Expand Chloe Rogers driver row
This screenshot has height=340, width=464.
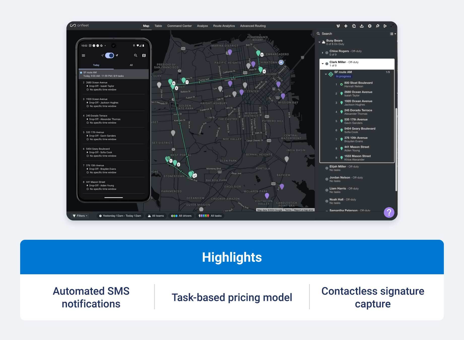coord(322,53)
